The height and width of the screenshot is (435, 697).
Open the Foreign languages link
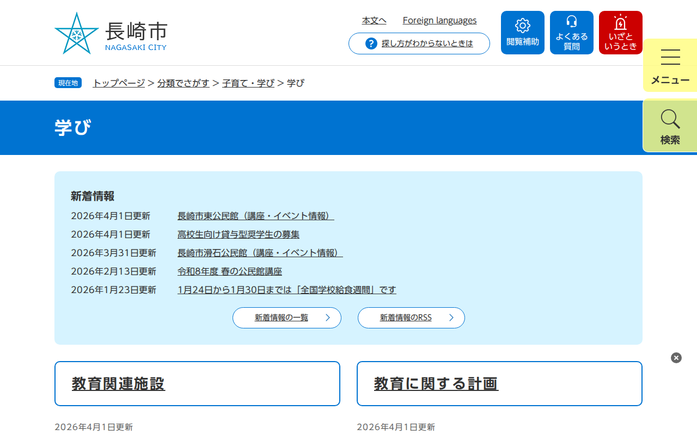tap(439, 20)
